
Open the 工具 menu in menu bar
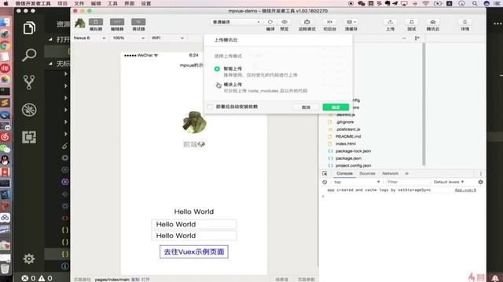click(112, 3)
